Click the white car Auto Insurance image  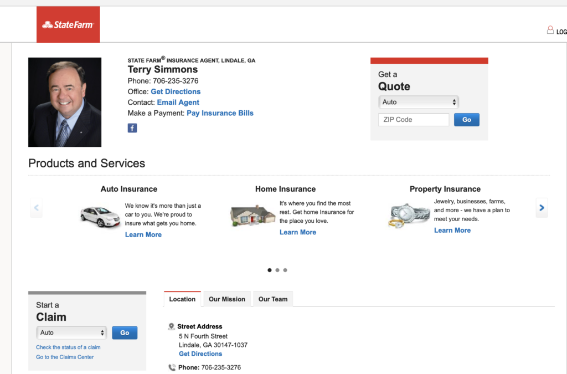(100, 217)
